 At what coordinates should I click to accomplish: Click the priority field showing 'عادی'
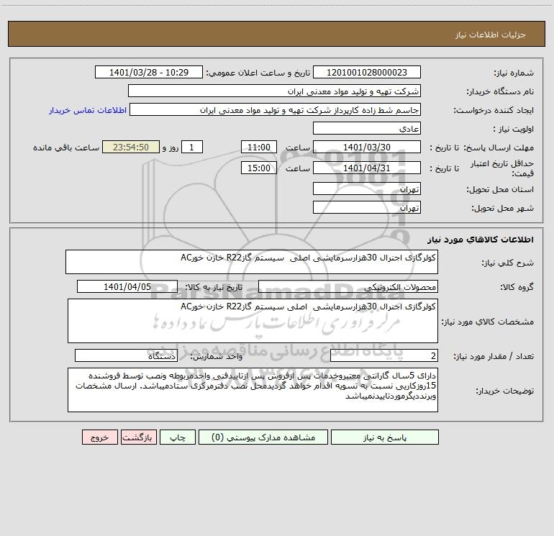[x=367, y=129]
